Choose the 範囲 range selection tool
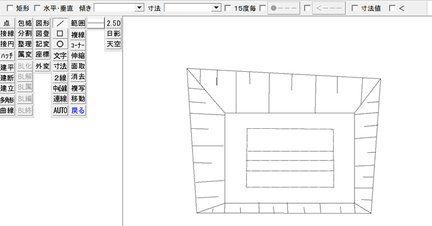Viewport: 432px width, 226px height. [x=78, y=23]
